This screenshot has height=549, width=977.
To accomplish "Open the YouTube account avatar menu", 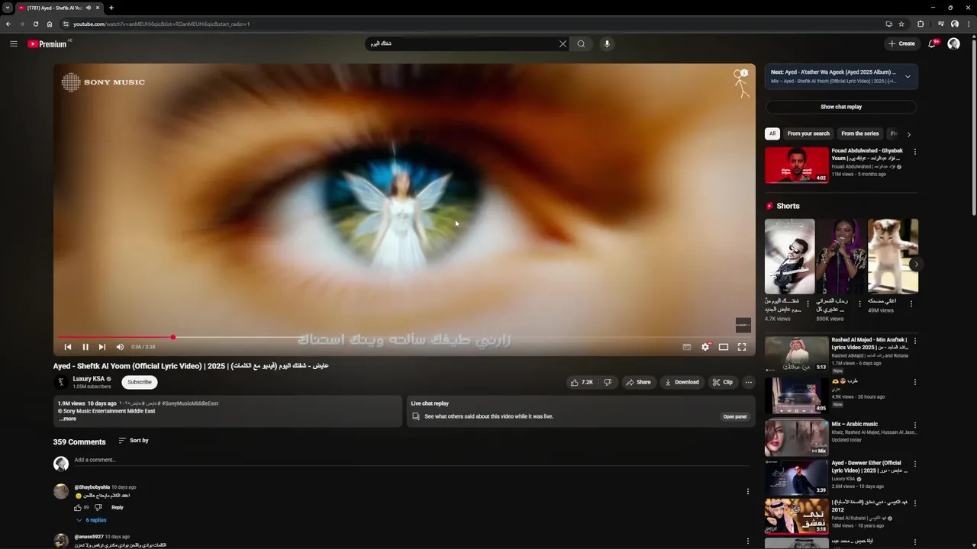I will point(953,43).
